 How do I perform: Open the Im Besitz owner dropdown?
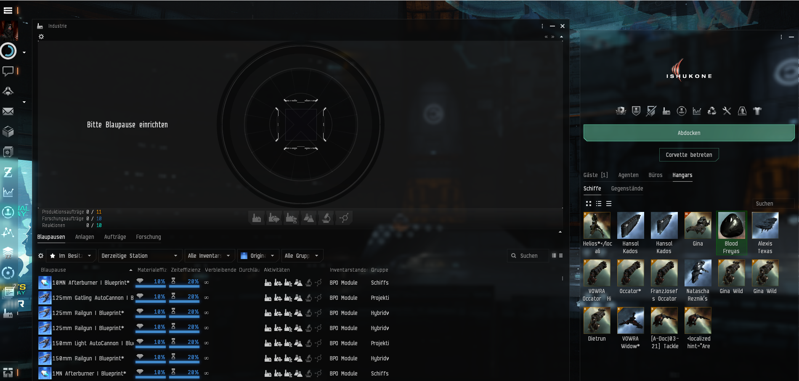[x=71, y=256]
